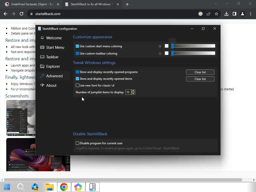Viewport: 256px width, 192px height.
Task: Open the Start Menu settings section
Action: pos(55,47)
